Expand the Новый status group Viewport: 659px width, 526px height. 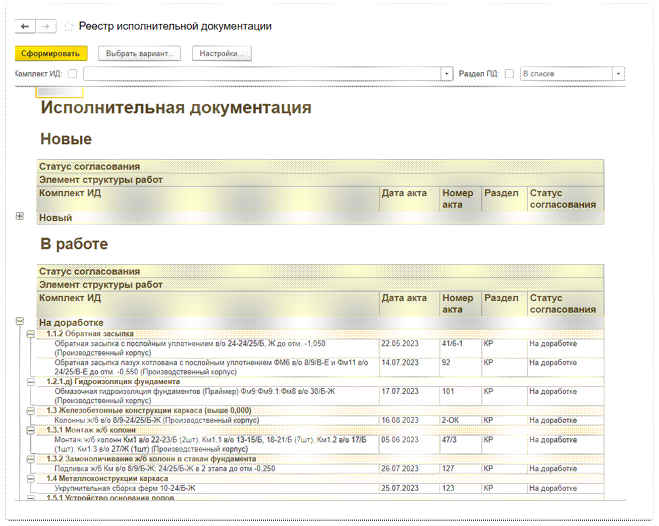point(20,216)
